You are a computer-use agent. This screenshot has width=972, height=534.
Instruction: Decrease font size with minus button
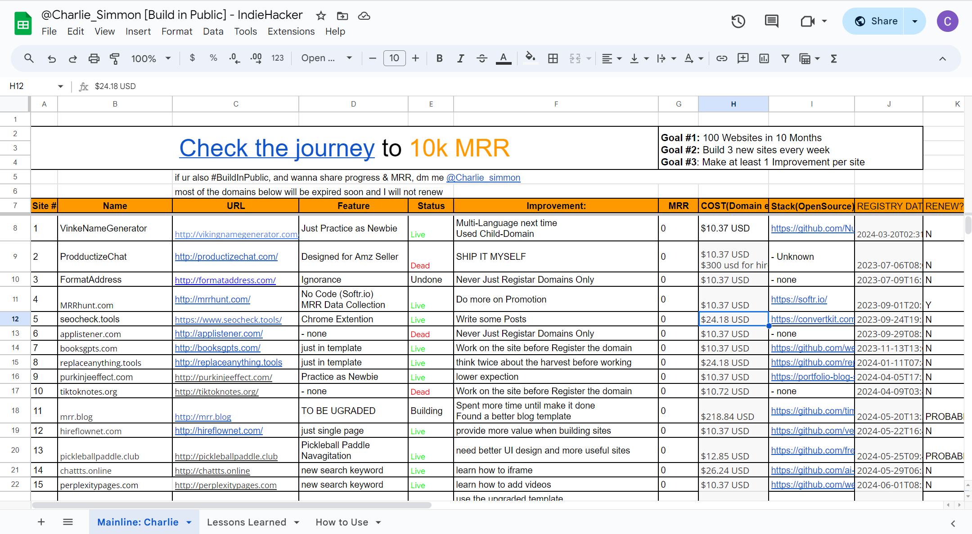(x=373, y=58)
